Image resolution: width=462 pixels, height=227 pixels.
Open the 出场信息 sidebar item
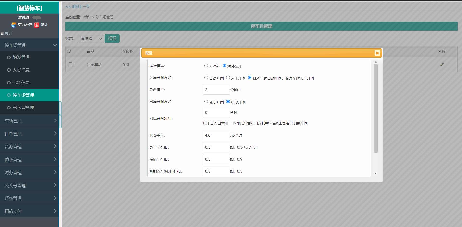click(29, 83)
